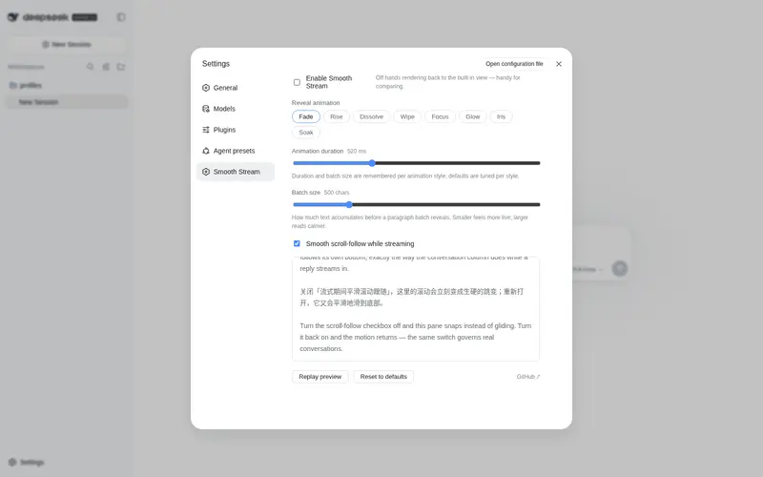Open Settings at sidebar bottom
The height and width of the screenshot is (477, 763).
(x=27, y=462)
